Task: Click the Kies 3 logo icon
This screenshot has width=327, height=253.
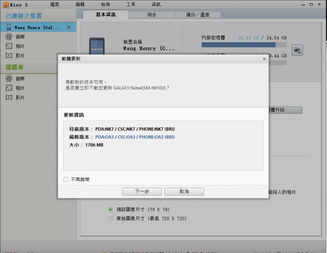Action: pos(5,5)
